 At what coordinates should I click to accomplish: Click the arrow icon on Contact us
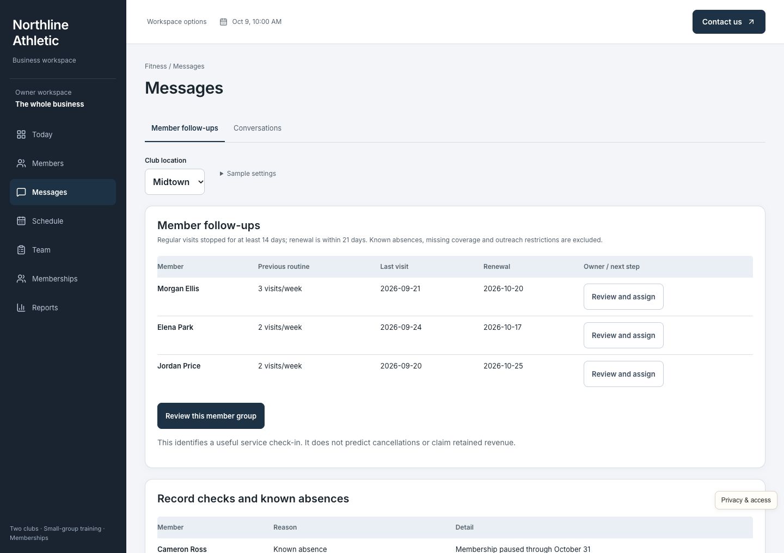[x=751, y=22]
